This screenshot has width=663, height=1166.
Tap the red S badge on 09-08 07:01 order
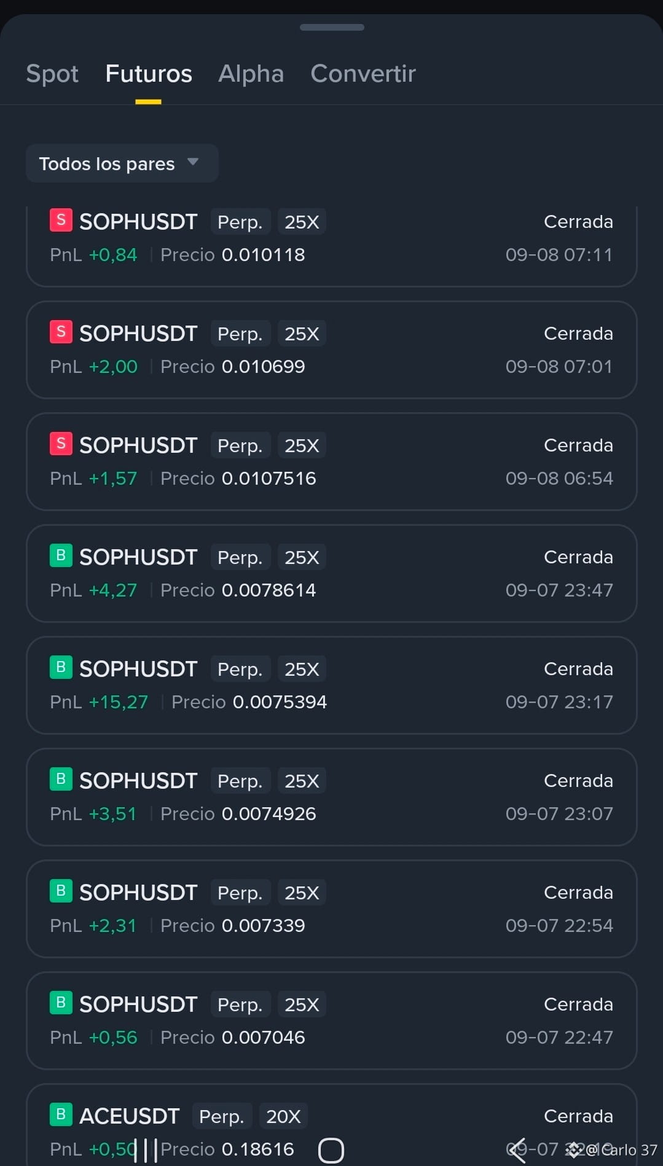[61, 332]
